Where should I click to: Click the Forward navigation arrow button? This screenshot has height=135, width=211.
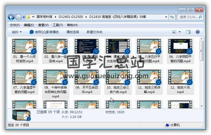pos(18,17)
